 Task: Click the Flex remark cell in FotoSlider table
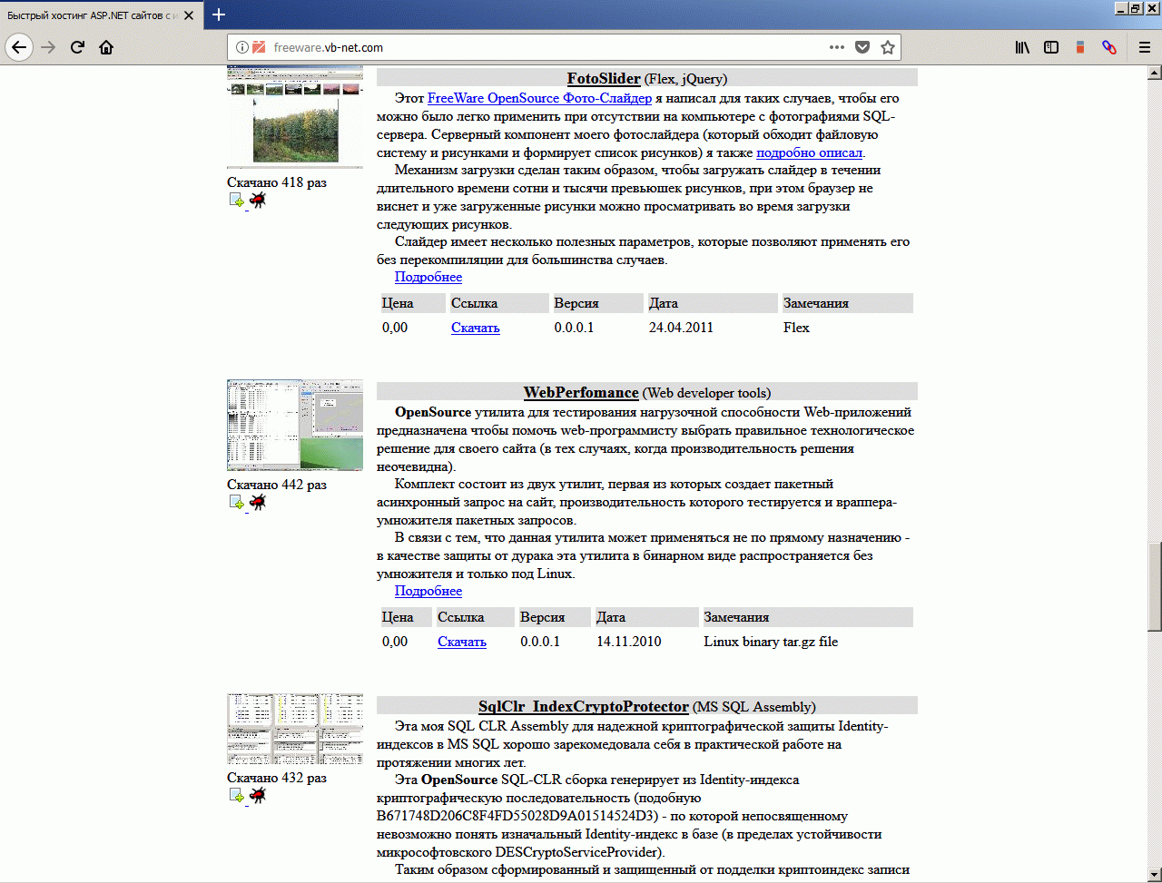[796, 328]
